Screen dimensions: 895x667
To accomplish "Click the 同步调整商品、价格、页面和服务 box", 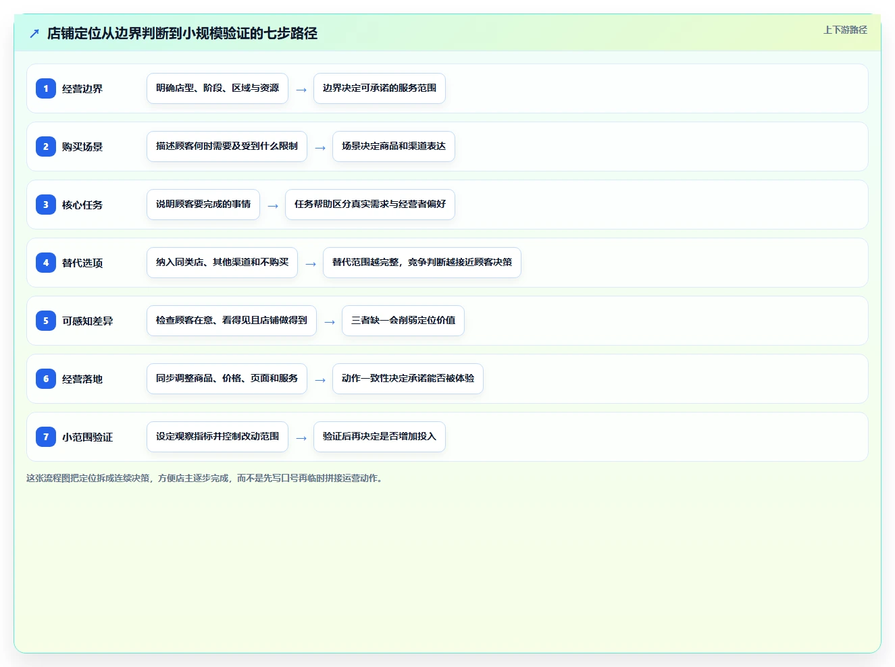I will 227,379.
